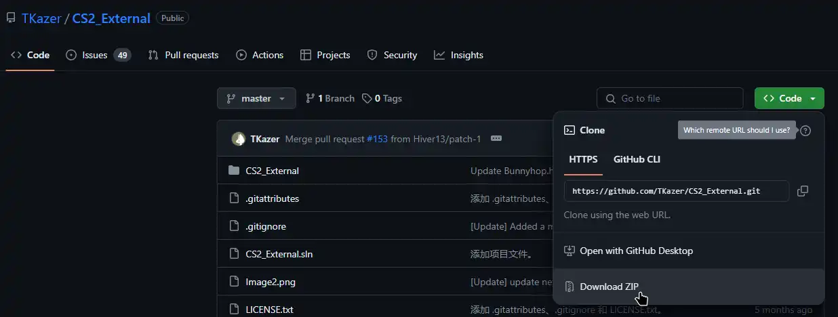Open the Image2.png file
This screenshot has width=838, height=317.
pyautogui.click(x=271, y=282)
